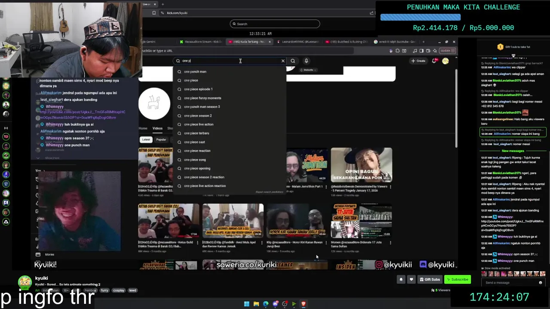
Task: Open a new tab in inner browser
Action: click(423, 42)
